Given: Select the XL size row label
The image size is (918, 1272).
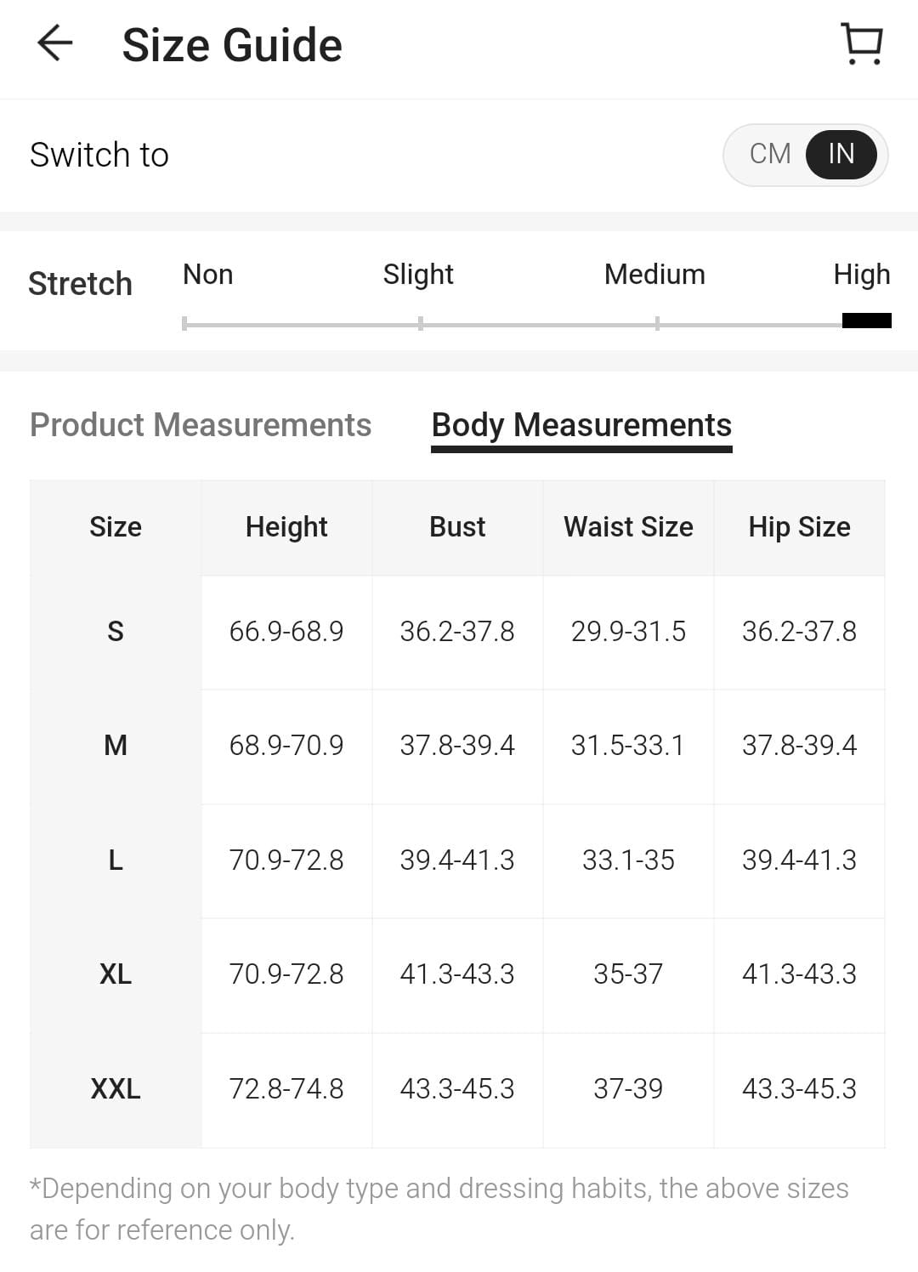Looking at the screenshot, I should click(x=116, y=974).
